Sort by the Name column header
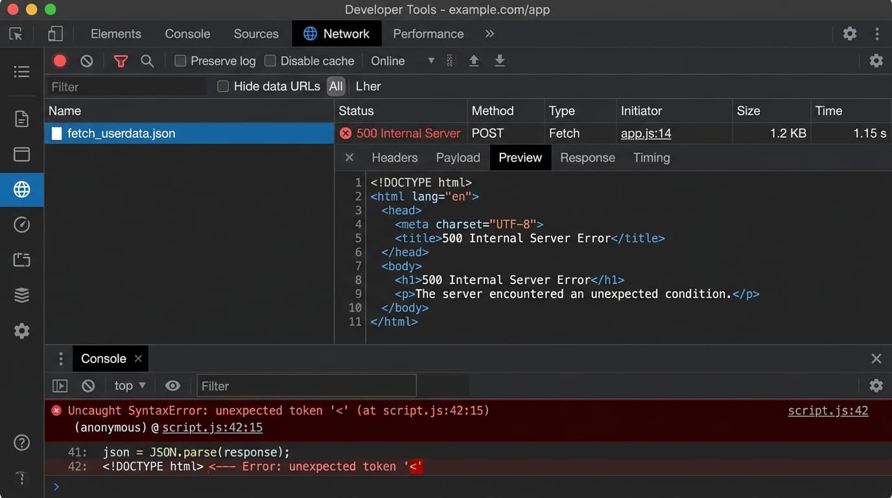This screenshot has height=498, width=892. coord(189,111)
